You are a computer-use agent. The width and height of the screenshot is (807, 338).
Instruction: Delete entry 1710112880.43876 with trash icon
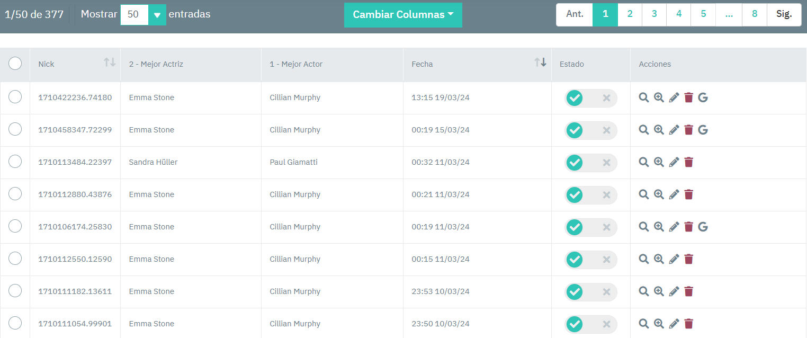(688, 194)
